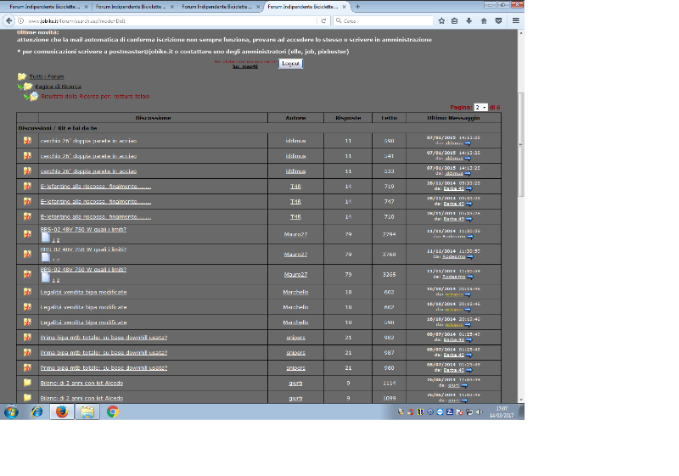Switch to the first Forum Indipendente tab
Screen dimensions: 679x476
tap(45, 7)
